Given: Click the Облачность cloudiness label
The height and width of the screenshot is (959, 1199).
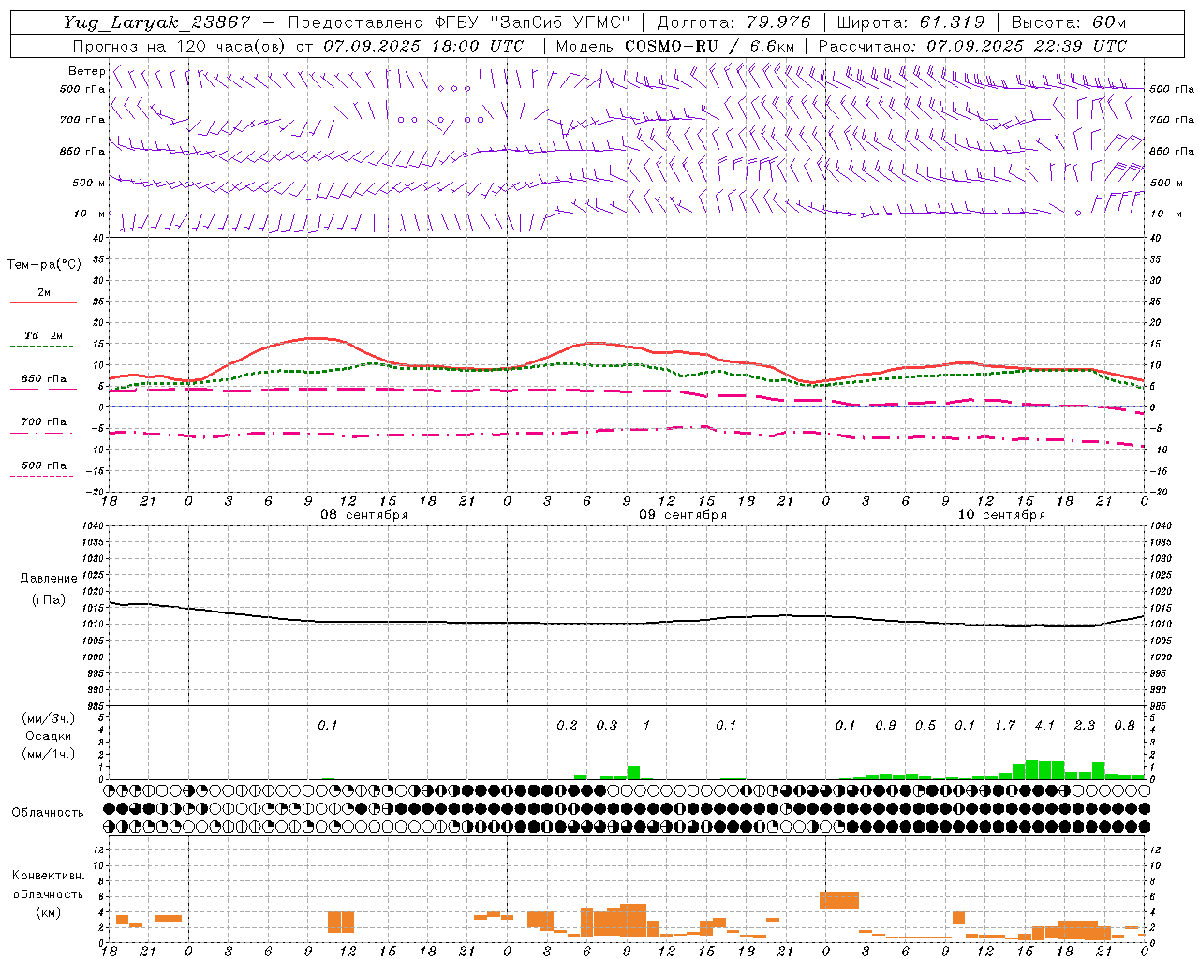Looking at the screenshot, I should point(48,812).
